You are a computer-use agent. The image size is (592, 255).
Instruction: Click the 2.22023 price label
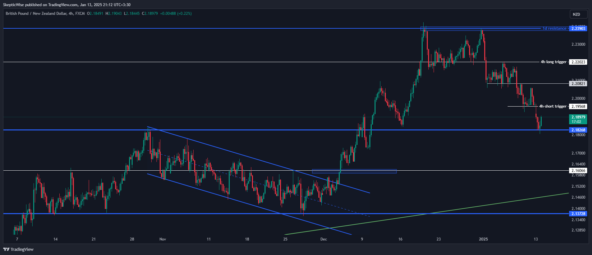tap(578, 62)
